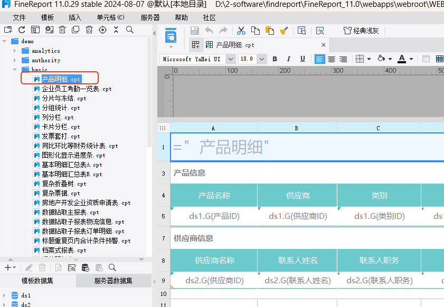Expand the ds1 dataset node
This screenshot has height=307, width=444.
tap(4, 295)
